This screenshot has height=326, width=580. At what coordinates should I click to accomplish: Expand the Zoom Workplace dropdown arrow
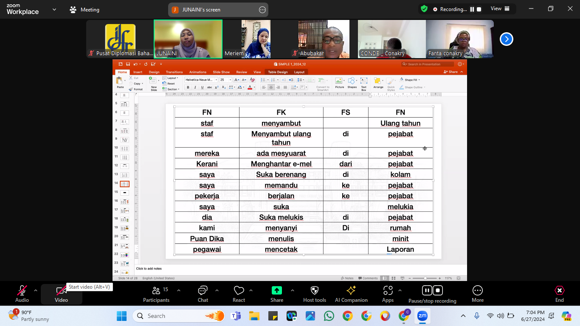pyautogui.click(x=54, y=9)
